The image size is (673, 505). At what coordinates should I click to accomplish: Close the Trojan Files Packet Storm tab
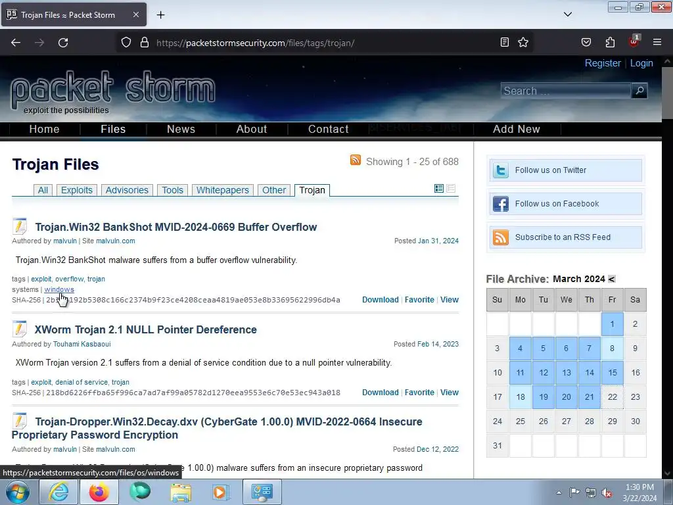pyautogui.click(x=135, y=14)
